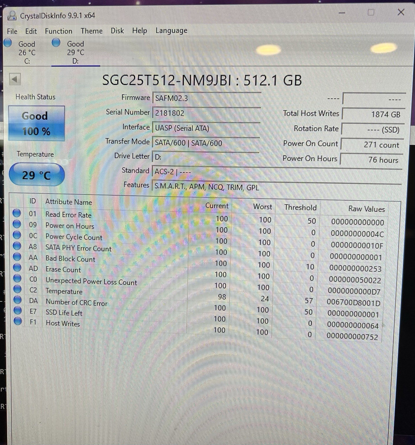
Task: Click the Interface field UASP (Serial ATA)
Action: tap(206, 128)
